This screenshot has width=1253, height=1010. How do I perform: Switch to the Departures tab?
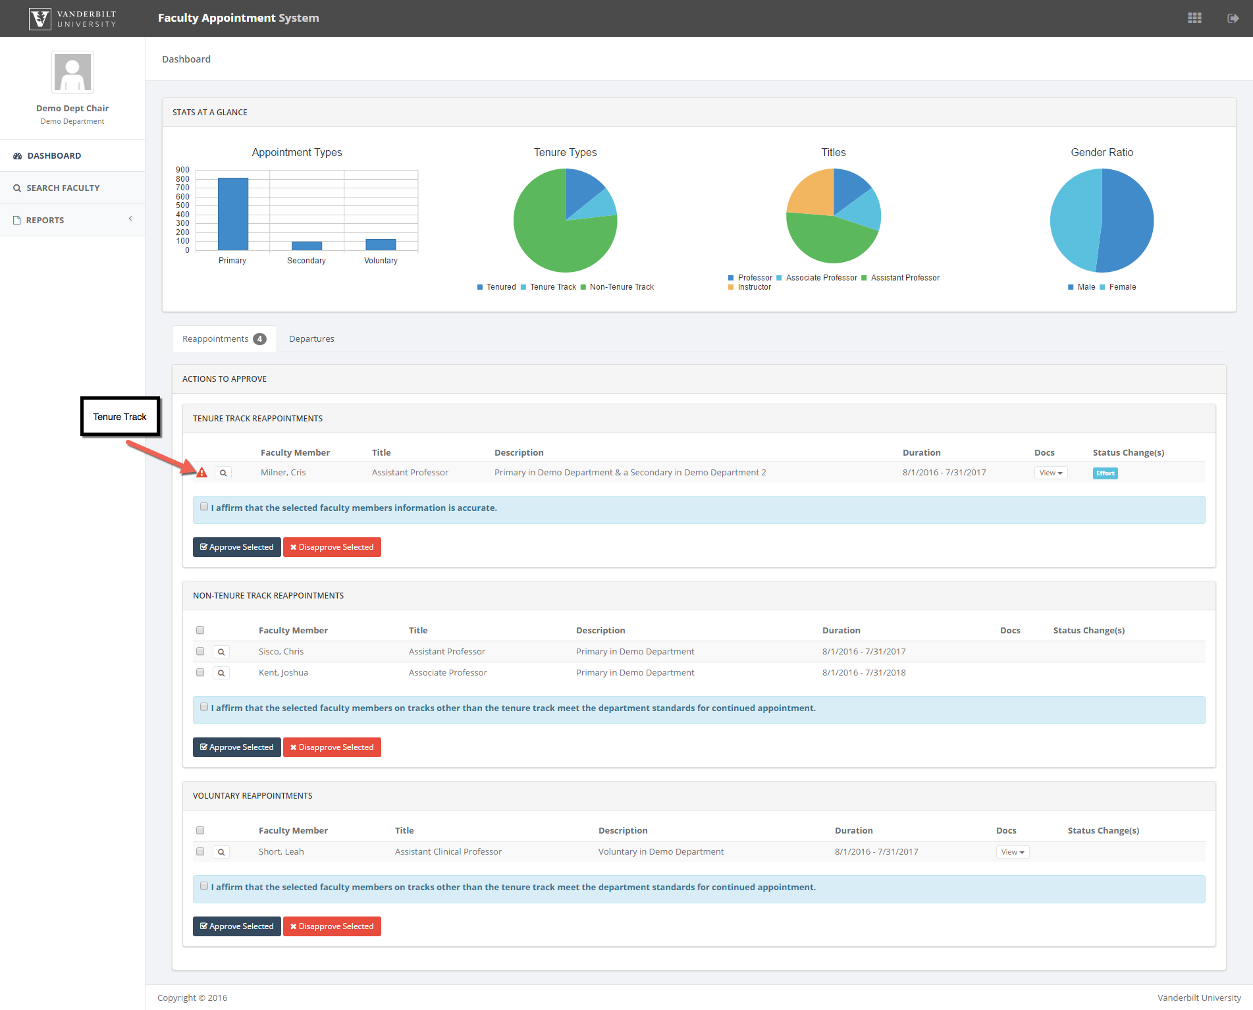311,339
